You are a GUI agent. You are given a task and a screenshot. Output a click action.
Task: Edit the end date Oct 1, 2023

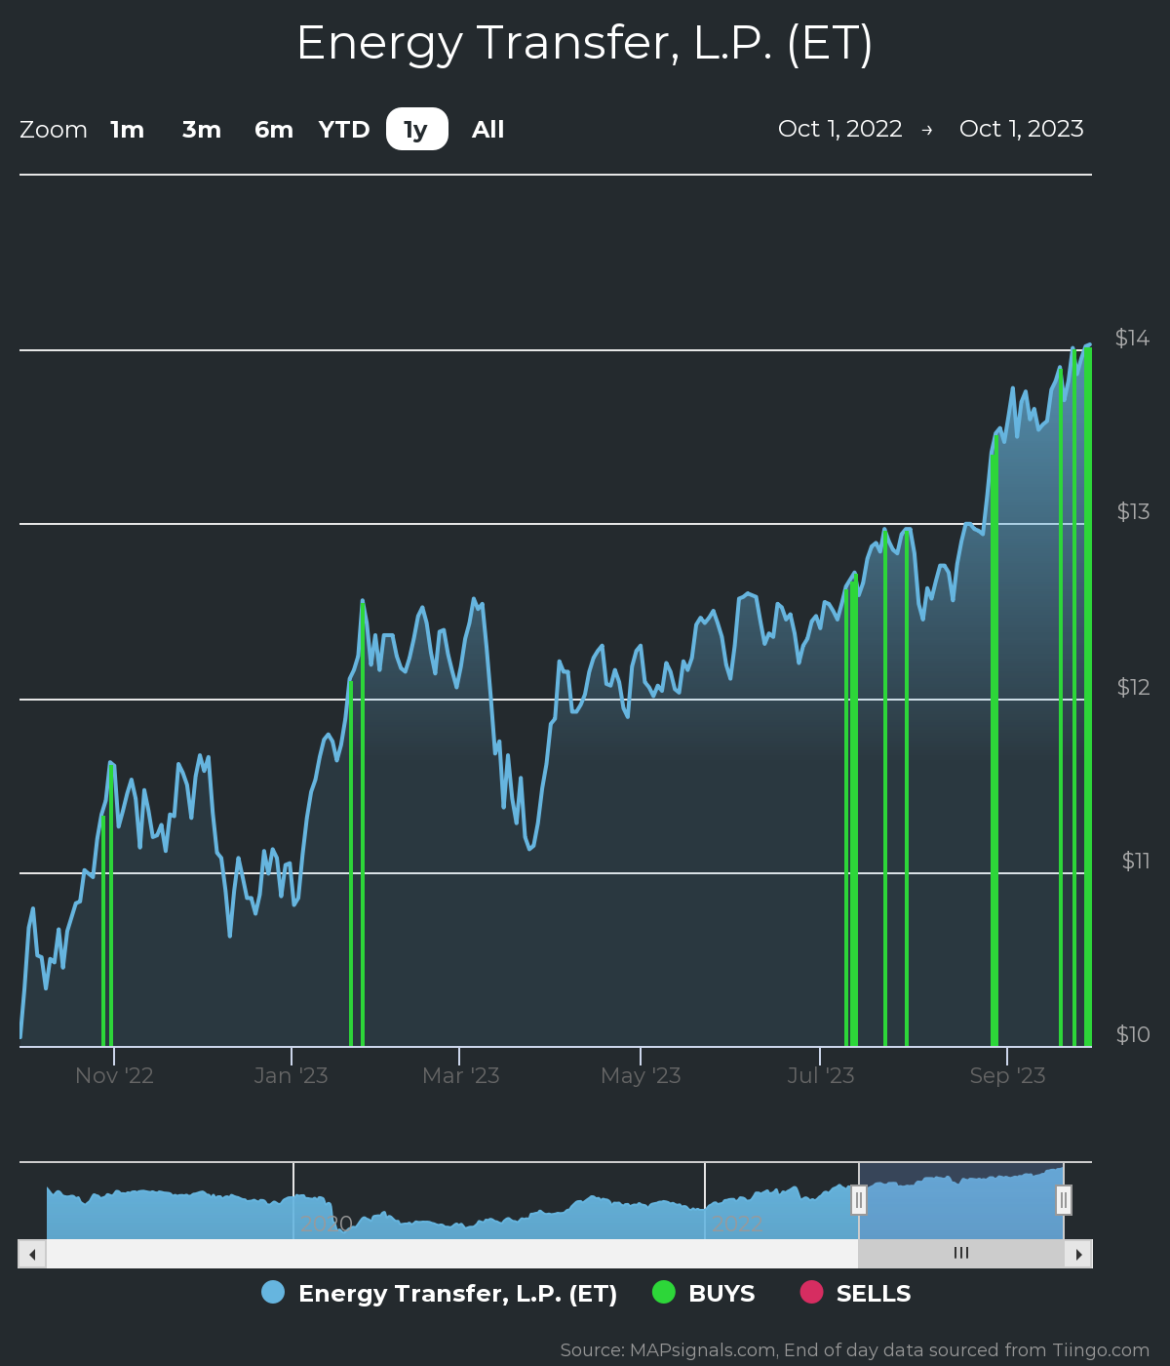(x=1022, y=129)
